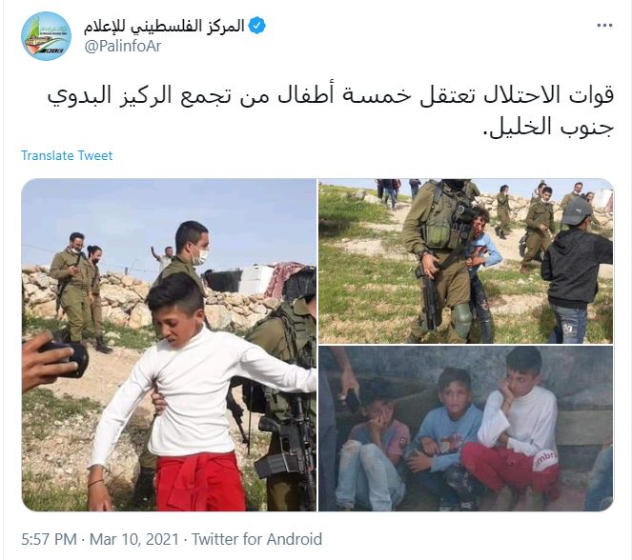The image size is (632, 560).
Task: Click the hand holding a phone in left photo
Action: 52,360
